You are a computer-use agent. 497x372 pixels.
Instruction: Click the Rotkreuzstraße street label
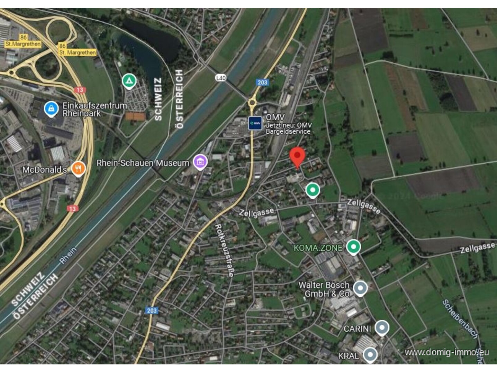pyautogui.click(x=225, y=250)
